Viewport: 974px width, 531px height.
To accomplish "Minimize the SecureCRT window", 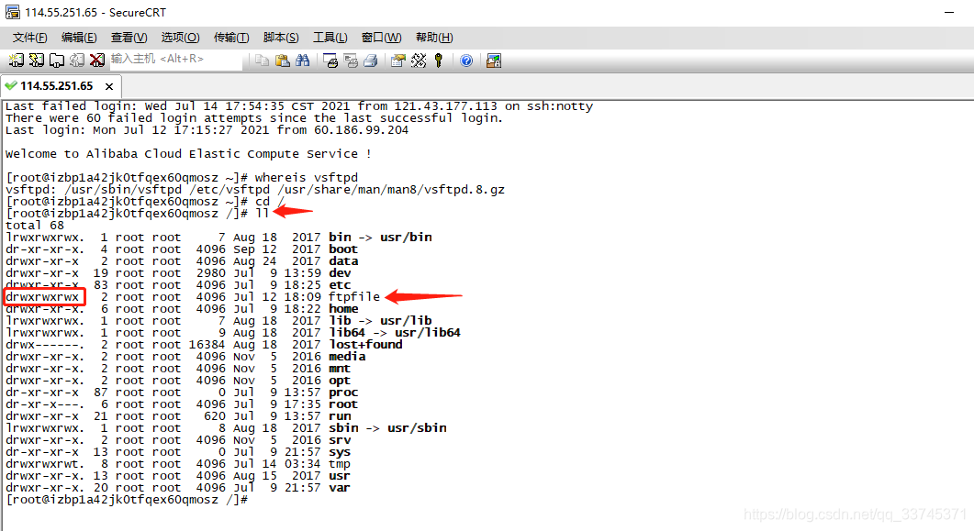I will [949, 13].
